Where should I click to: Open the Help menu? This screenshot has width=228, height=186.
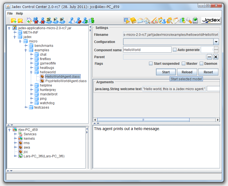[19, 14]
